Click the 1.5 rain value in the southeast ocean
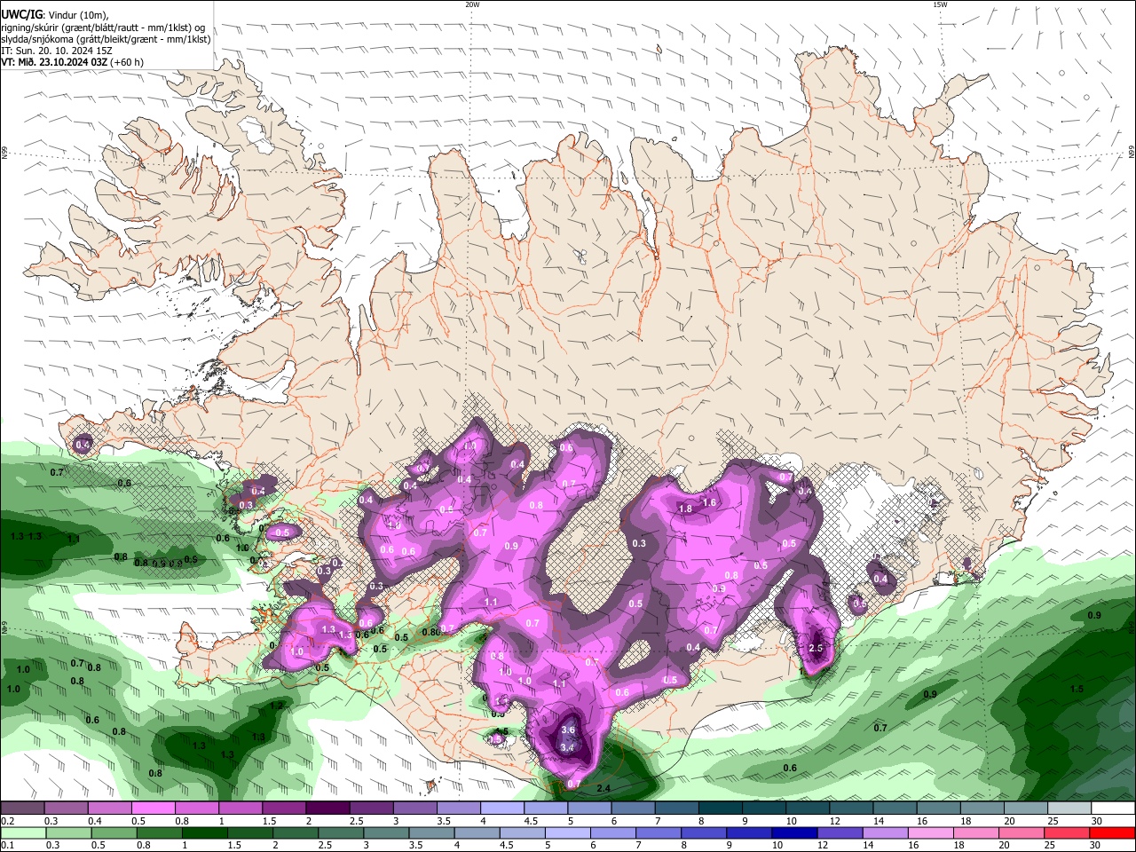The image size is (1136, 852). click(x=1077, y=690)
